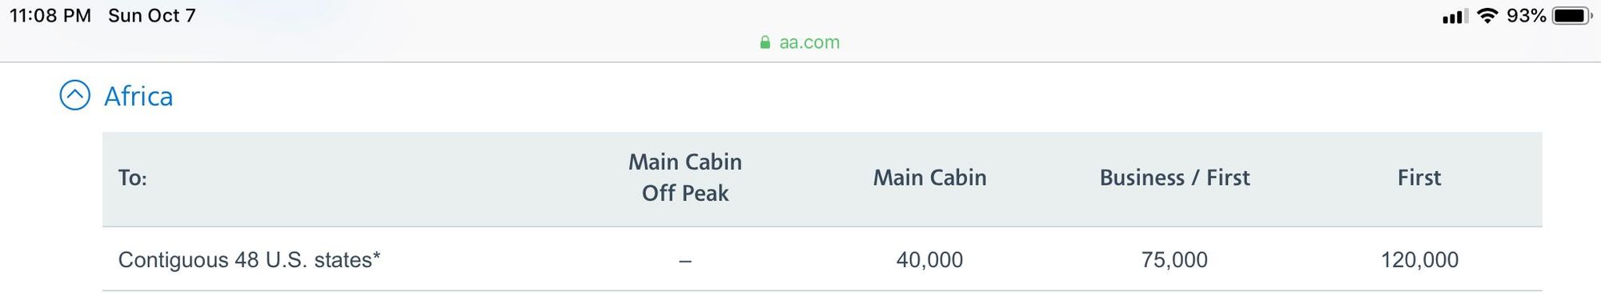
Task: Tap the 93% battery percentage
Action: [x=1526, y=16]
